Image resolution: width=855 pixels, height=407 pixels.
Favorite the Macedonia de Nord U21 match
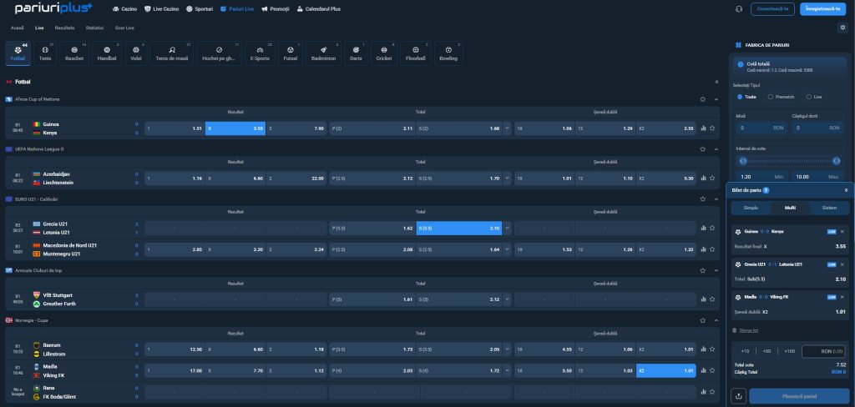[712, 249]
